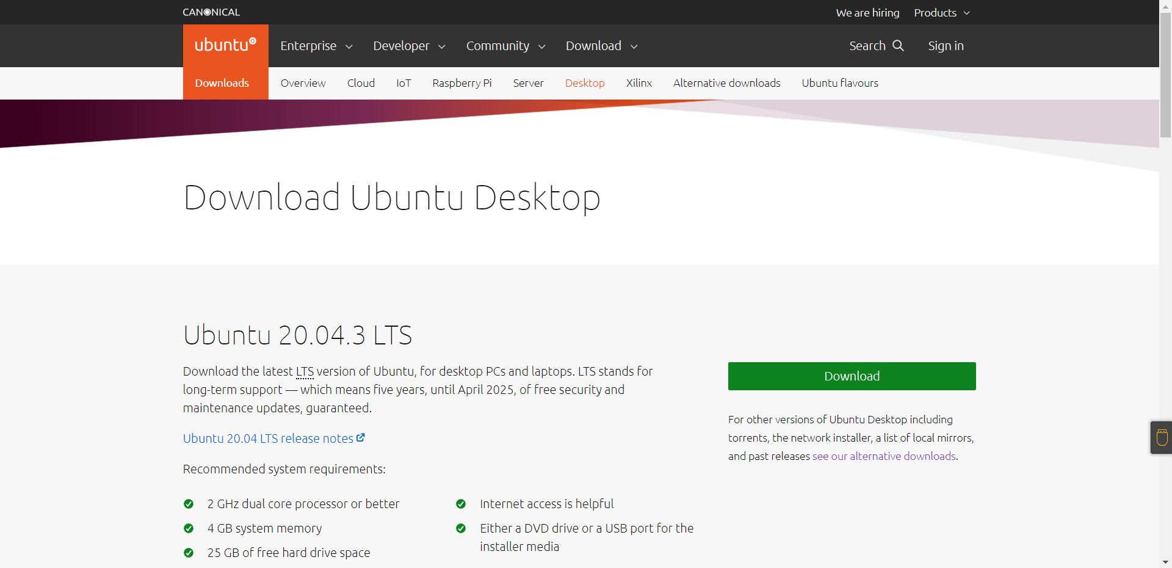Click the extension icon tab on the right edge
The image size is (1172, 568).
pos(1162,437)
